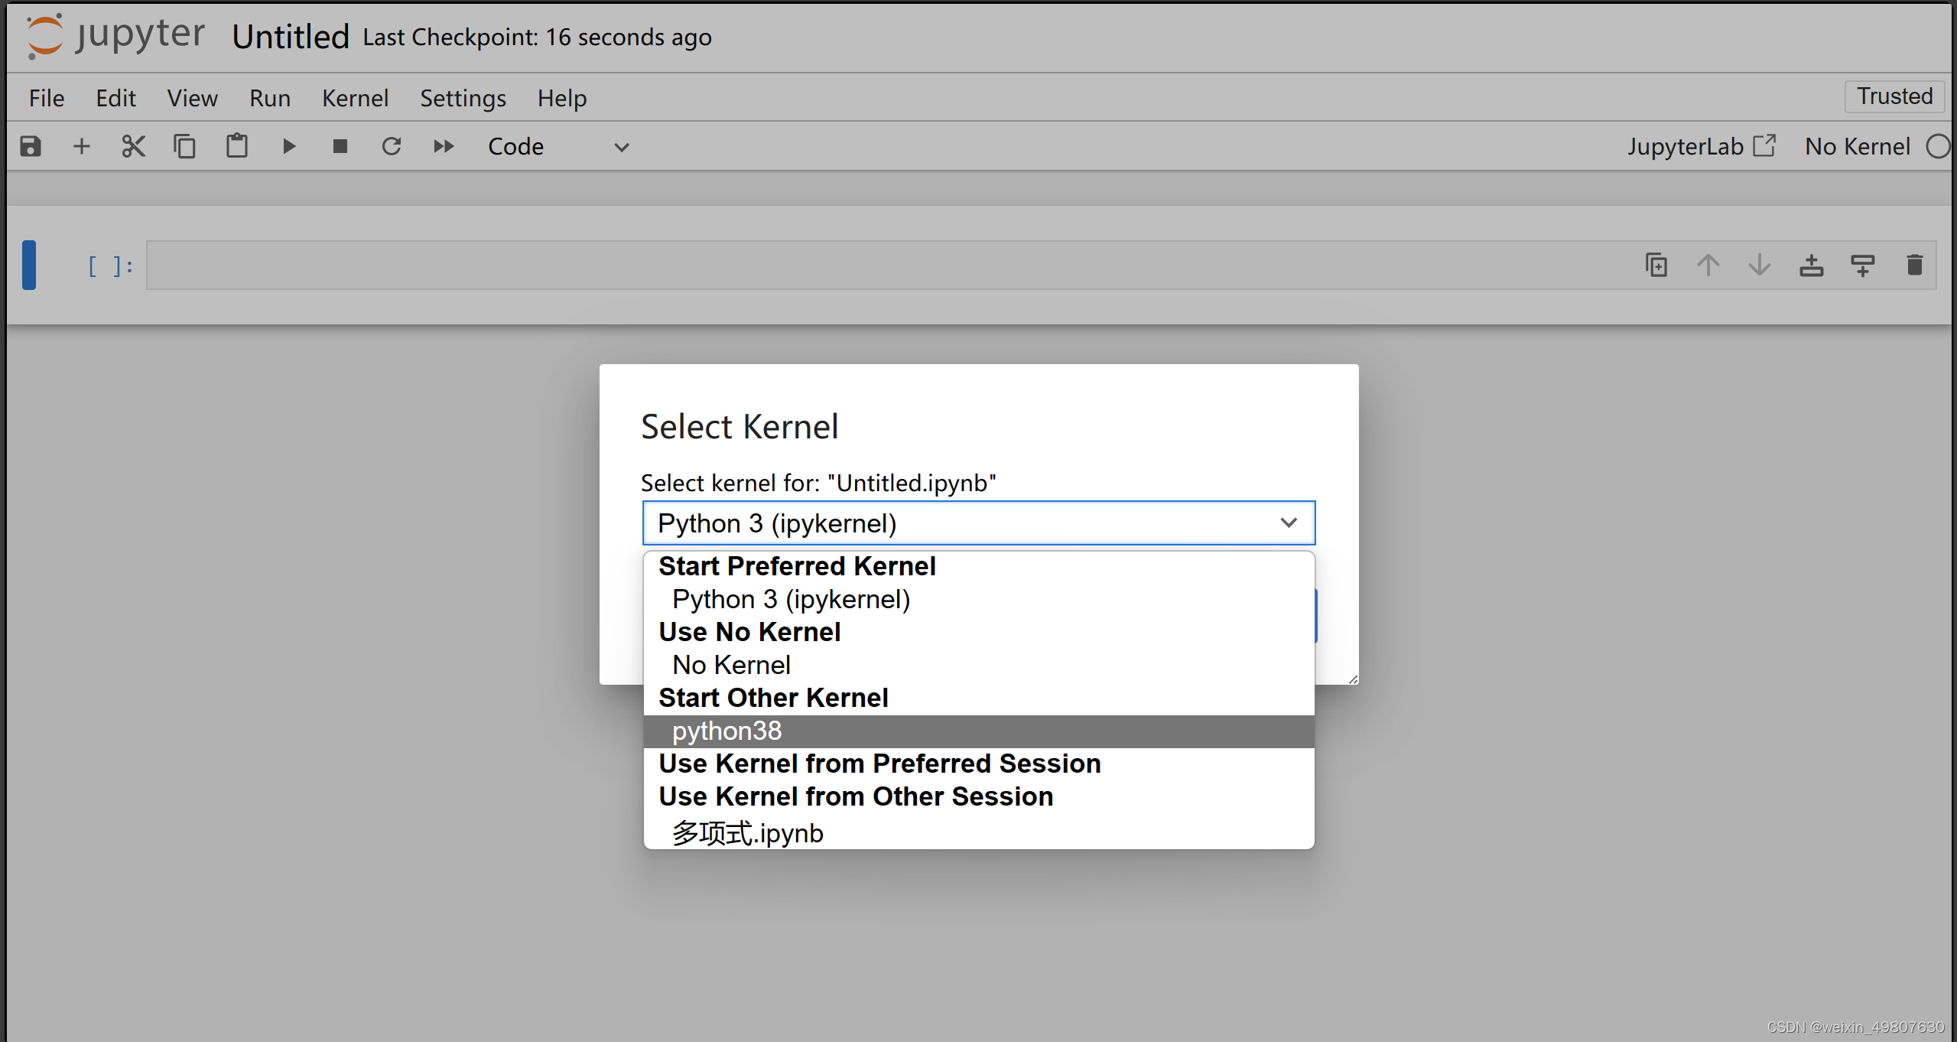1957x1042 pixels.
Task: Run the selected cell play icon
Action: point(288,146)
